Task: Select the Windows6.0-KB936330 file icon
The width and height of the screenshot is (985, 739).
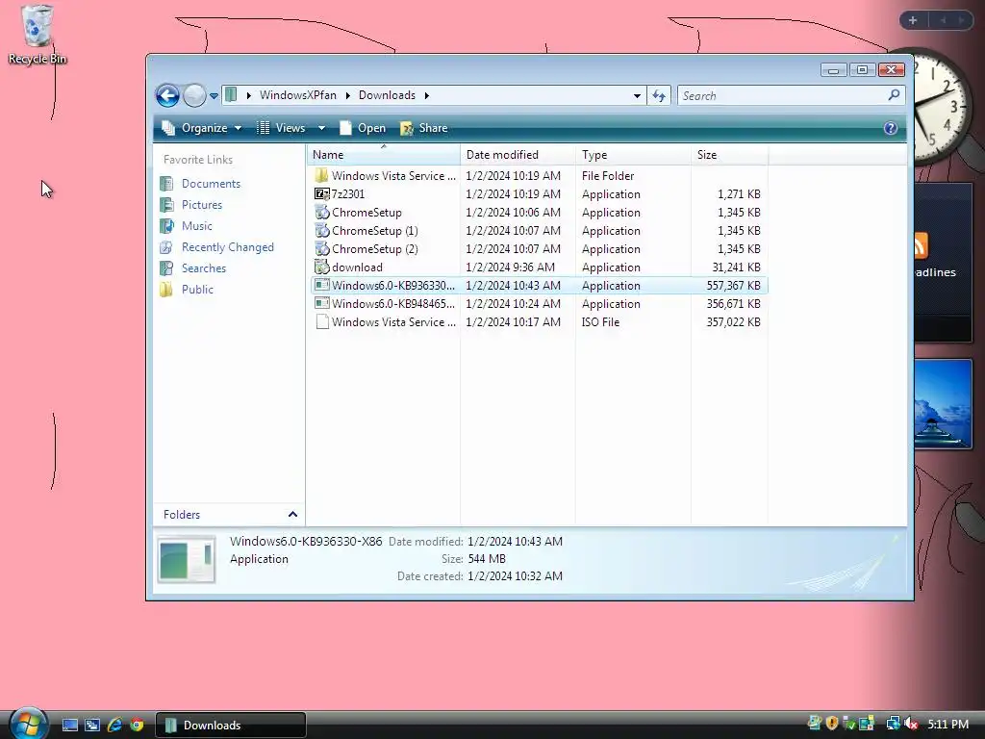Action: click(x=321, y=285)
